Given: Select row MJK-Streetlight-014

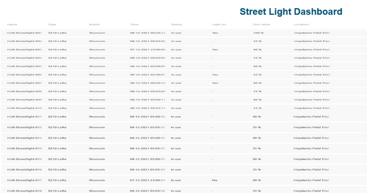Looking at the screenshot, I should 183,148.
